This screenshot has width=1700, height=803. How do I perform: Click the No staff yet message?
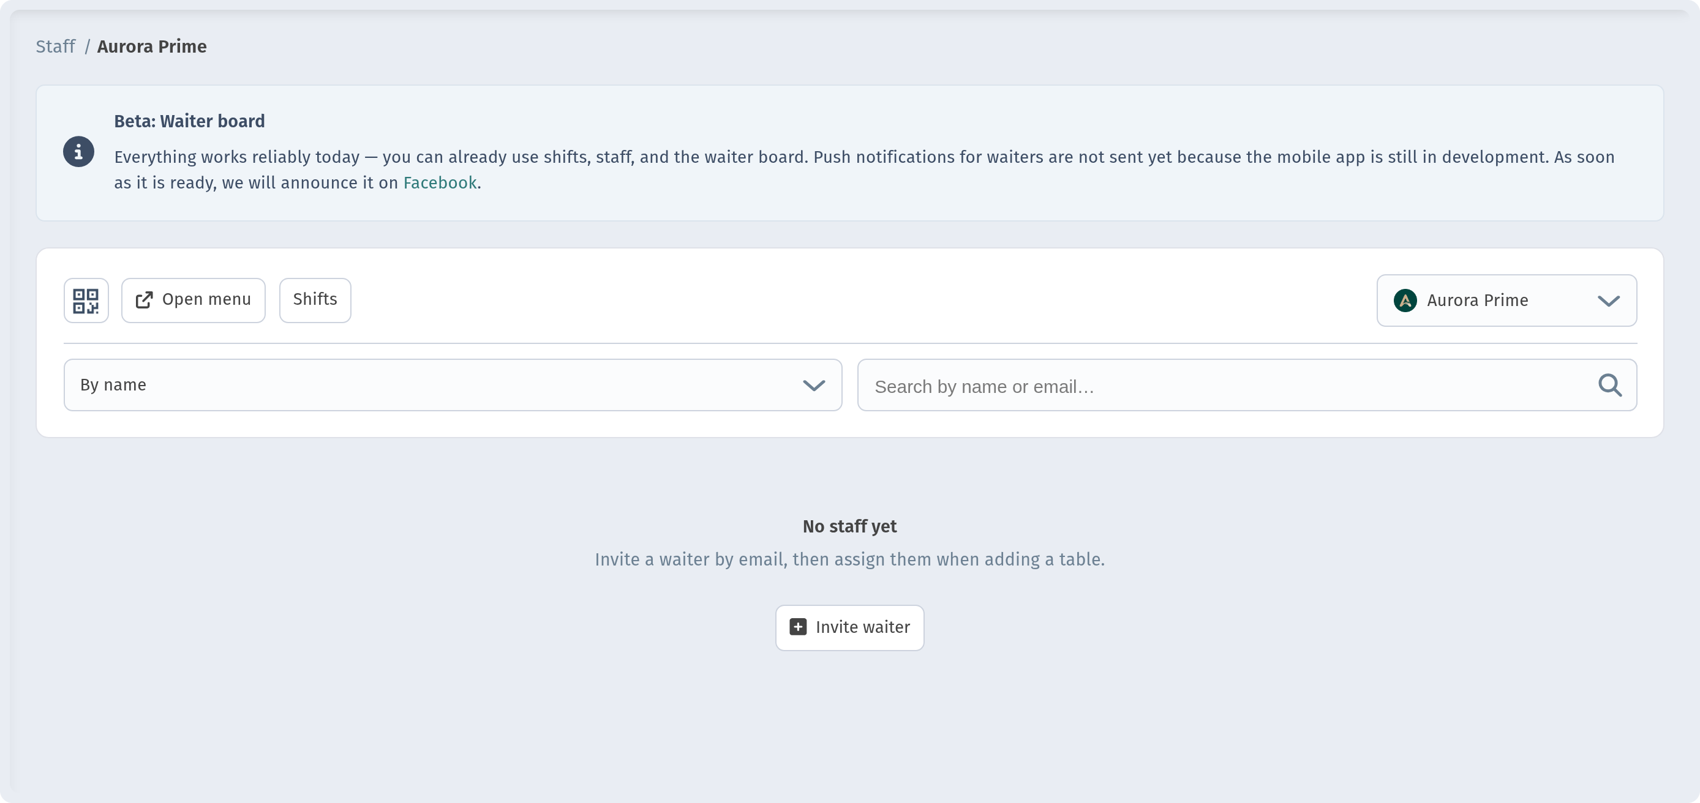coord(849,526)
